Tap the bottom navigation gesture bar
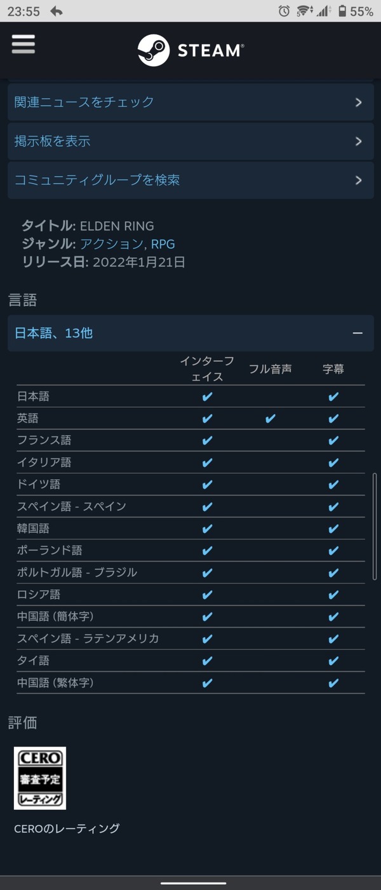Viewport: 381px width, 890px height. tap(193, 883)
